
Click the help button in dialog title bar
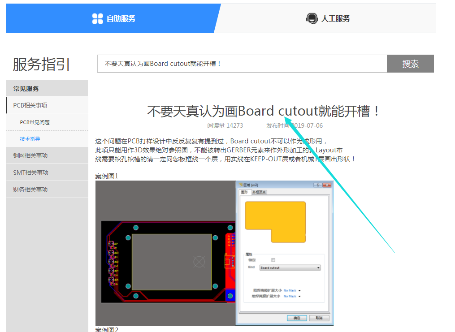point(317,185)
